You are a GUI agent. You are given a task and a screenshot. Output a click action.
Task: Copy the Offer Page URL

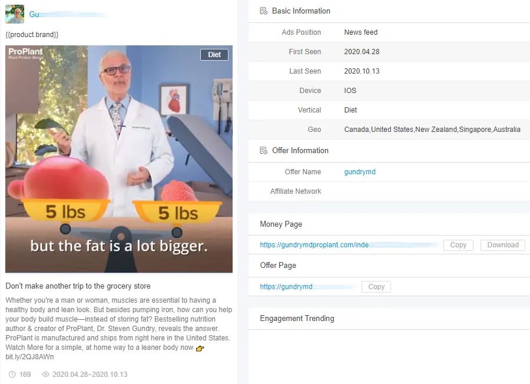pyautogui.click(x=376, y=287)
